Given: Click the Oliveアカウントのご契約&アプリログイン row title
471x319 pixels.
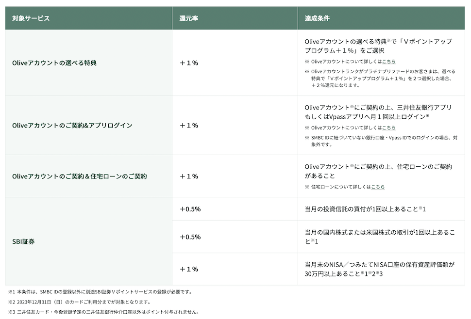Looking at the screenshot, I should click(72, 126).
